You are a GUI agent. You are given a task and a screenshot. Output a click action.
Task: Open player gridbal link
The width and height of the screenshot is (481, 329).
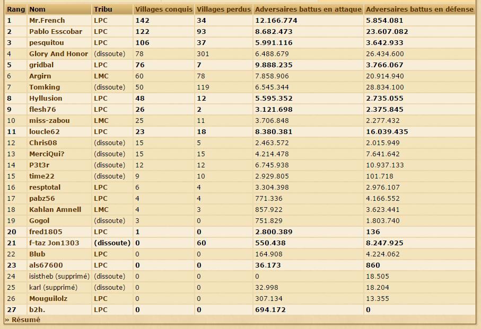[41, 65]
